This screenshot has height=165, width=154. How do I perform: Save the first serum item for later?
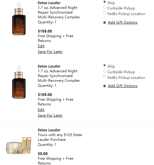50,52
